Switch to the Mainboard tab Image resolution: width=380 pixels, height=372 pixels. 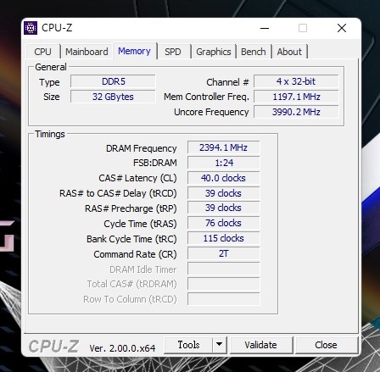point(87,52)
